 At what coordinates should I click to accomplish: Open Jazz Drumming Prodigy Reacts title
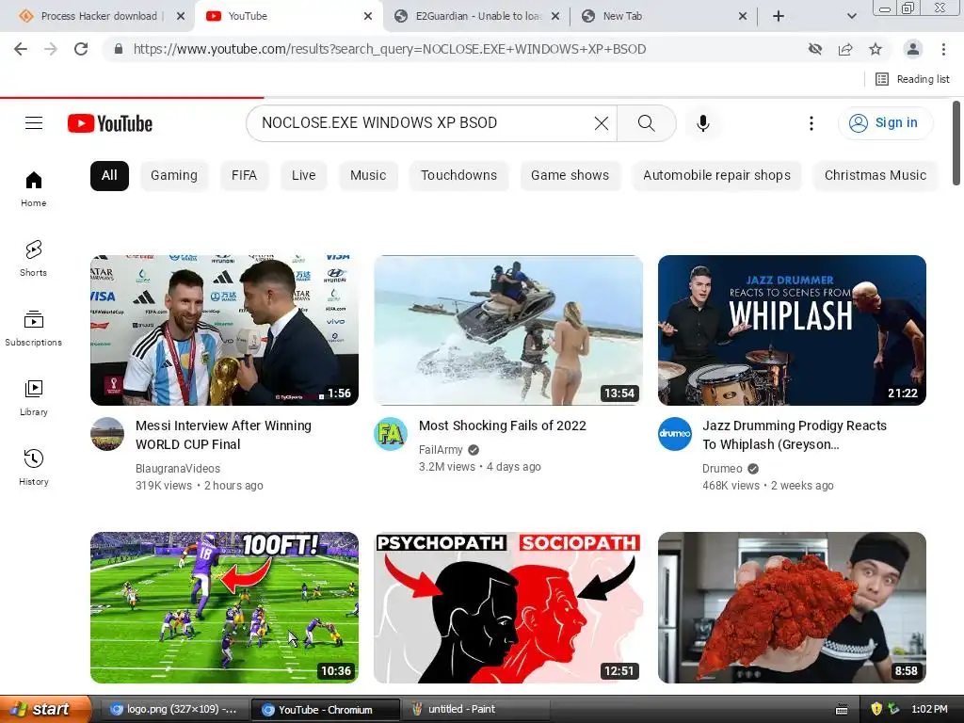[795, 435]
